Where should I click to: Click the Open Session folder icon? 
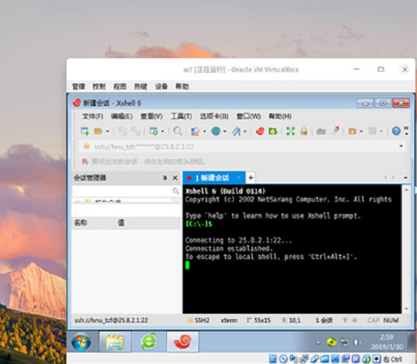coord(98,131)
